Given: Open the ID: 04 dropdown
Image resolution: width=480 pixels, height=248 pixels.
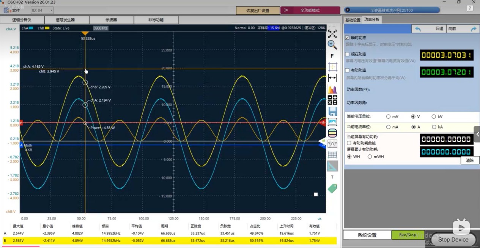Looking at the screenshot, I should click(42, 10).
